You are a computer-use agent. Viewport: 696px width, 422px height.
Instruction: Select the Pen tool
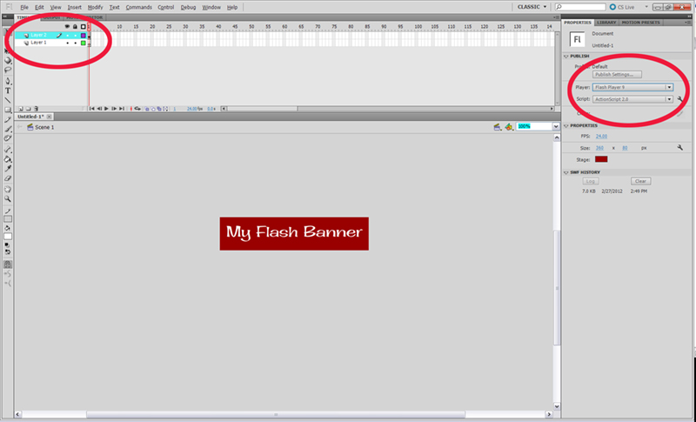[x=8, y=81]
